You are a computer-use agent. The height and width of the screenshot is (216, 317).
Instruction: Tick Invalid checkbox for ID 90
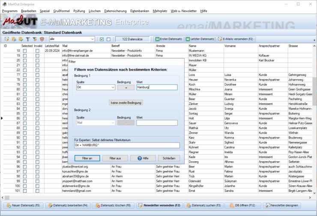(x=37, y=138)
